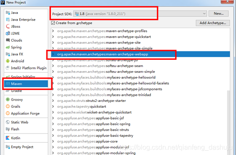Choose the Groovy icon
The width and height of the screenshot is (236, 155).
8,99
